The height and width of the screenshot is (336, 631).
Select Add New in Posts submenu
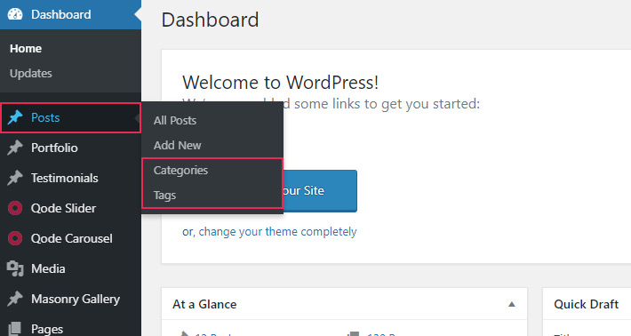tap(178, 145)
